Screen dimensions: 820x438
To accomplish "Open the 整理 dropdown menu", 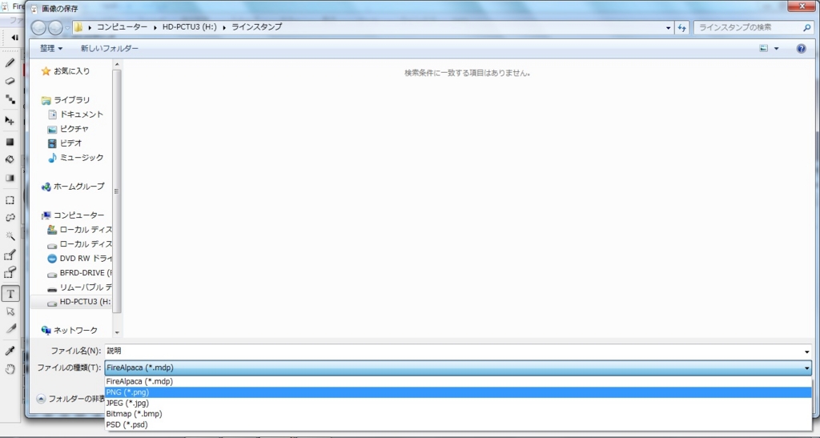I will tap(51, 49).
